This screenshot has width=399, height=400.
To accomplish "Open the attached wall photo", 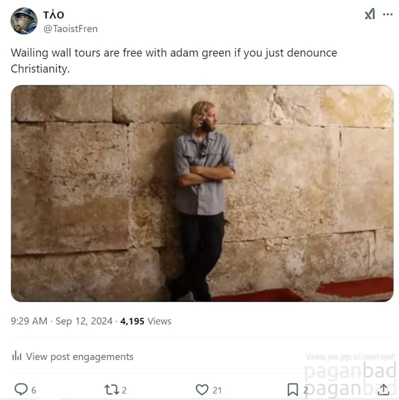I will [x=202, y=193].
